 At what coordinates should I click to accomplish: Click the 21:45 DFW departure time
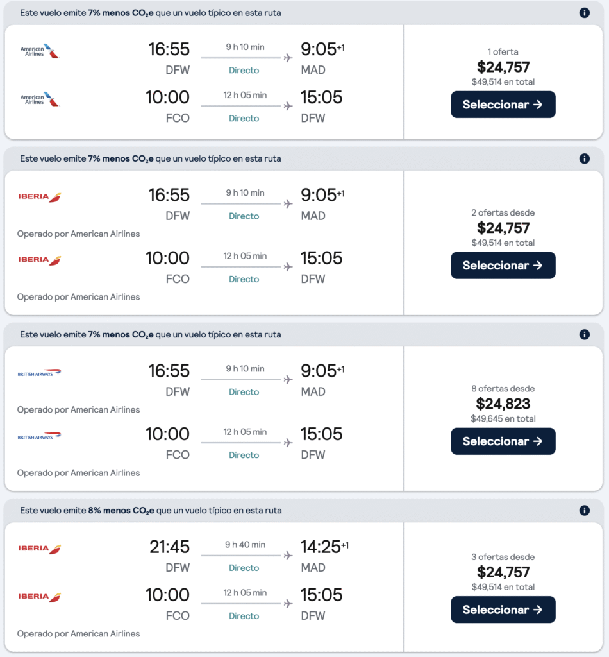point(169,547)
